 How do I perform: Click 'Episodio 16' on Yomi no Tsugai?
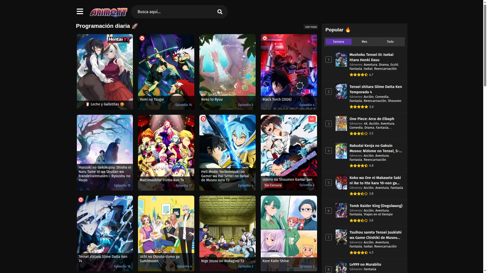pos(183,105)
